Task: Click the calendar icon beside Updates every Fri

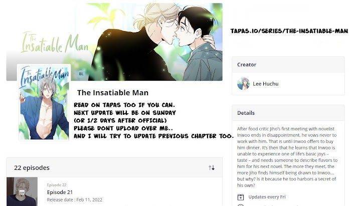Action: [240, 197]
